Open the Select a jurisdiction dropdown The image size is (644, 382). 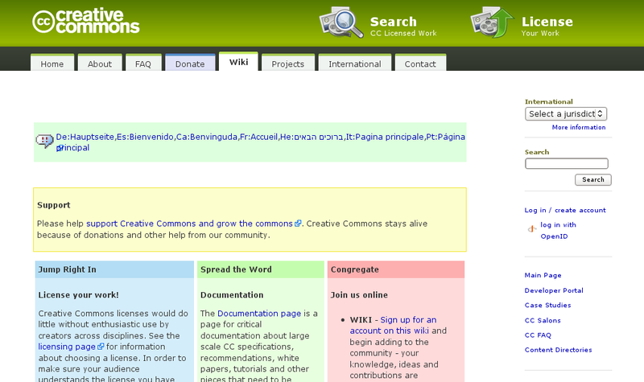pyautogui.click(x=566, y=114)
